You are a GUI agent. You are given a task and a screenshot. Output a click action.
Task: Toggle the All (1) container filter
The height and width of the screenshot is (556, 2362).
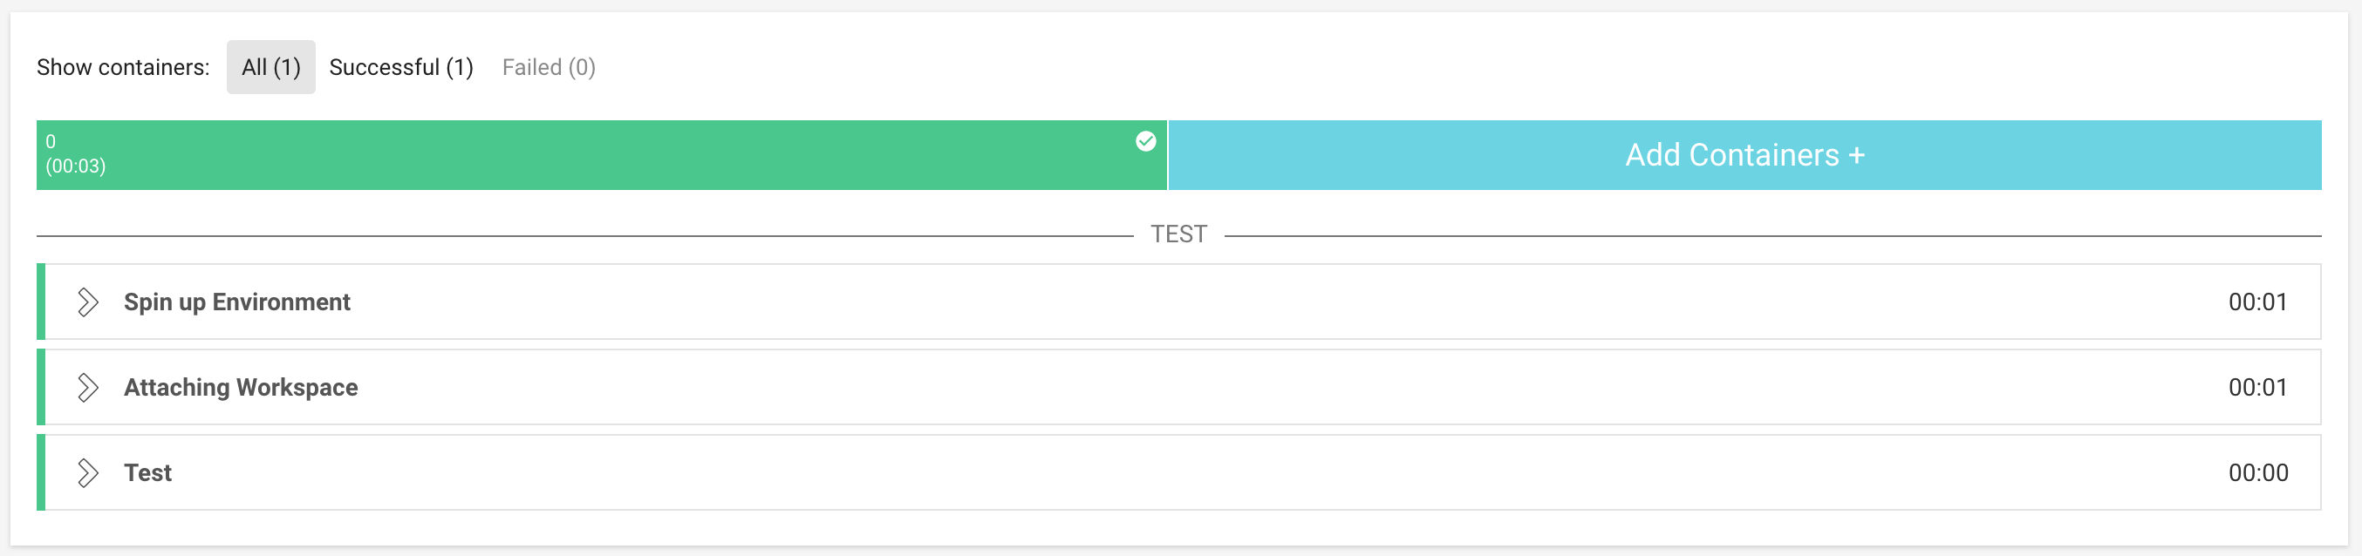point(270,66)
